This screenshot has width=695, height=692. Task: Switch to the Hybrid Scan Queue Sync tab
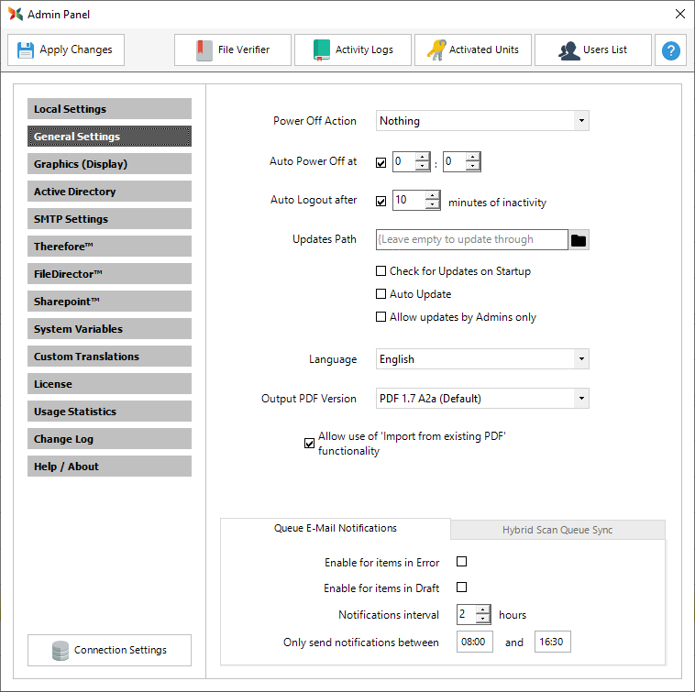pyautogui.click(x=557, y=530)
